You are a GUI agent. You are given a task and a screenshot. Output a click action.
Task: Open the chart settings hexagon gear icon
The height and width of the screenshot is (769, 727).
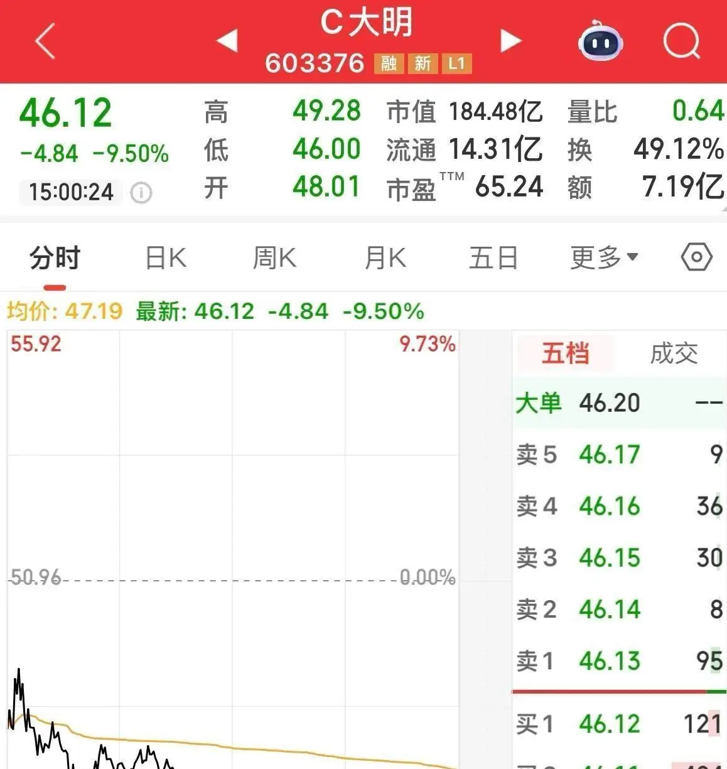(x=696, y=257)
